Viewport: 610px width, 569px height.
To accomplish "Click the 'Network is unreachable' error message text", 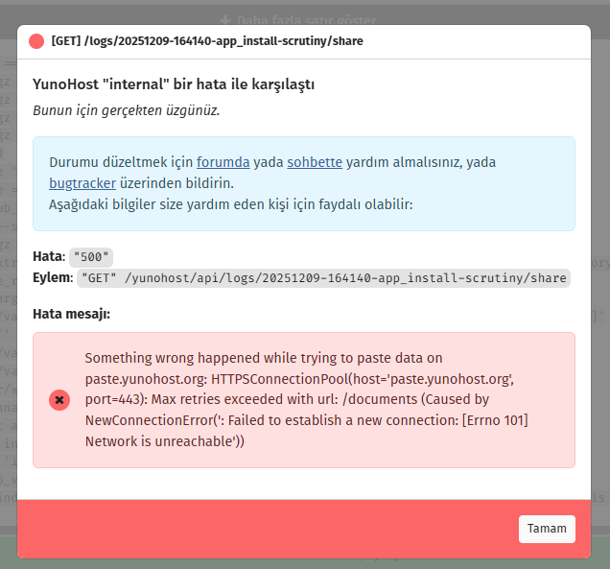I will (x=165, y=441).
